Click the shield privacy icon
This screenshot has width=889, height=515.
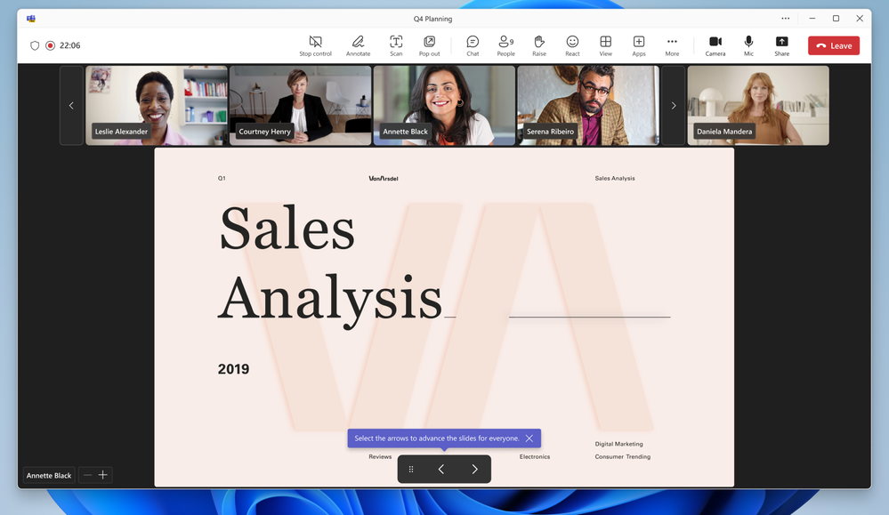tap(35, 45)
